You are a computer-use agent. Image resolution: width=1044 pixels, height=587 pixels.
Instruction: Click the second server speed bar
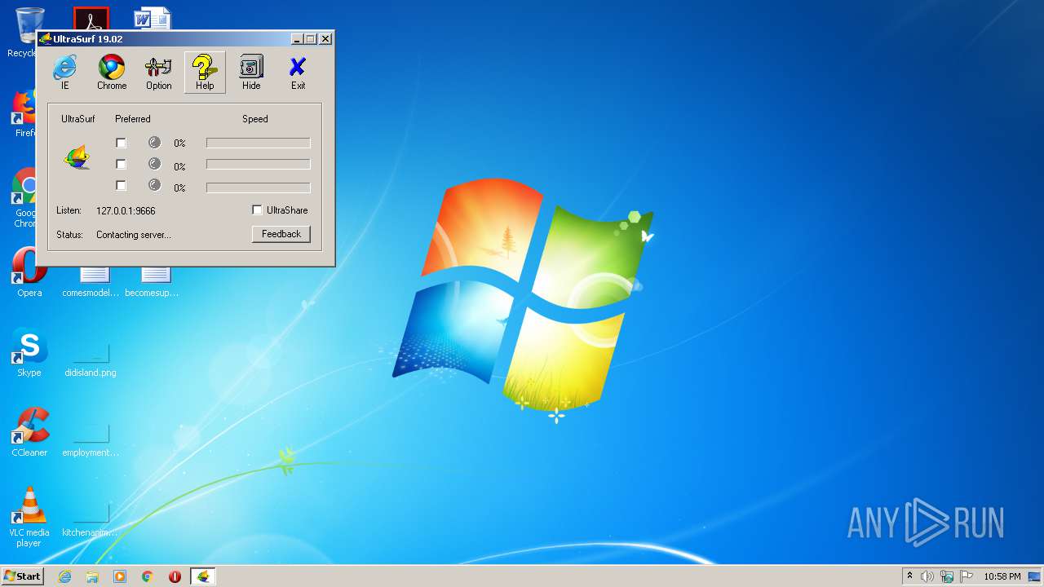coord(258,164)
